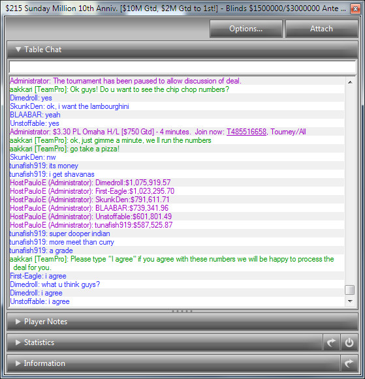Screen dimensions: 365x379
Task: Click the chat scrollbar up arrow
Action: point(350,82)
